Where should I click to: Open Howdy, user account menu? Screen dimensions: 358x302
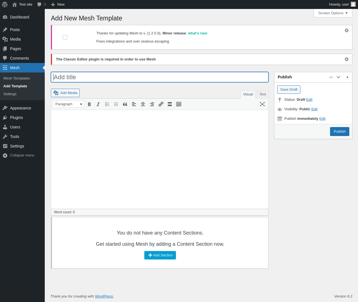point(342,4)
